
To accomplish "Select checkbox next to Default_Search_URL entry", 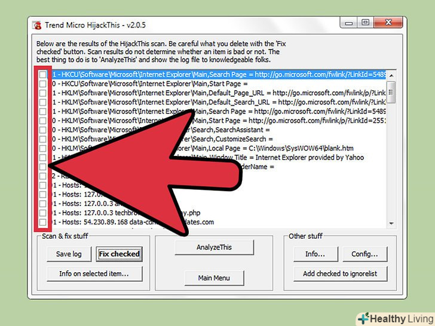I will (x=42, y=102).
